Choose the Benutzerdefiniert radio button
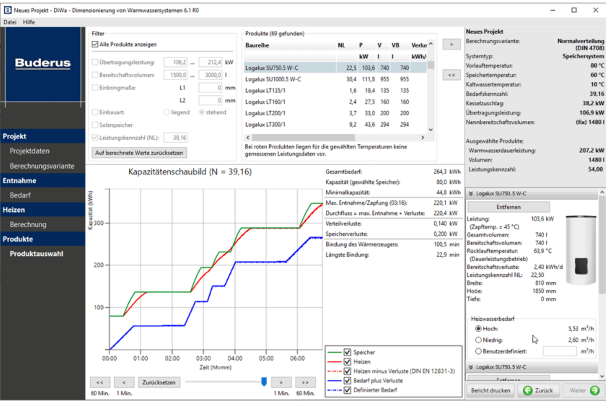 [x=478, y=351]
